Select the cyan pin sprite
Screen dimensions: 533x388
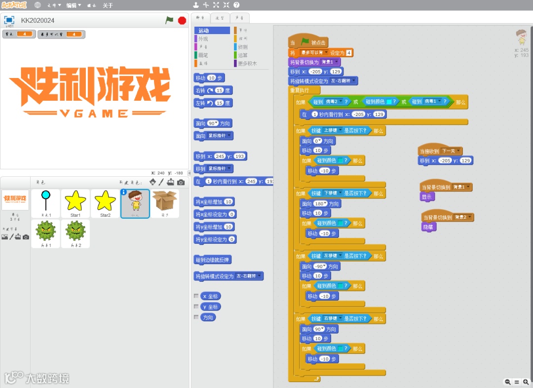click(46, 203)
